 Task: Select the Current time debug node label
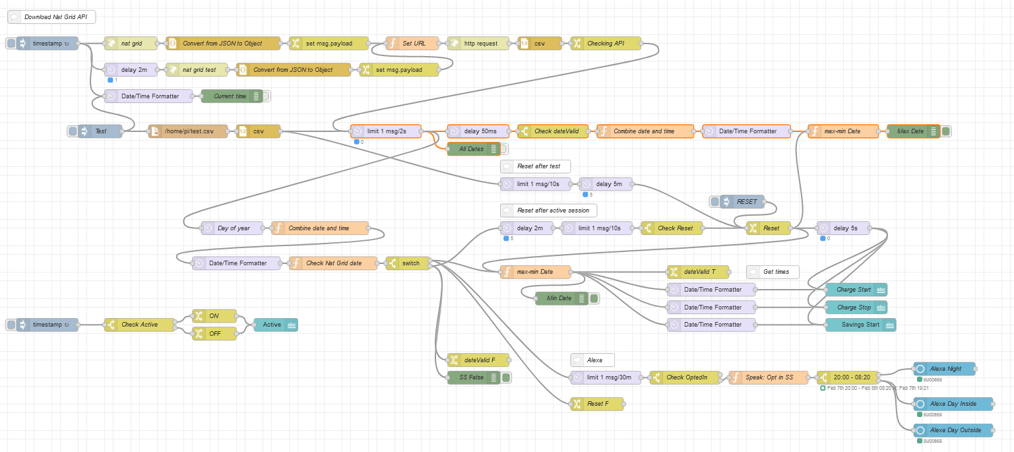pos(230,96)
